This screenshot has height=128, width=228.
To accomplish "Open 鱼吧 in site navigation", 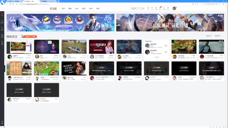I will click(98, 9).
